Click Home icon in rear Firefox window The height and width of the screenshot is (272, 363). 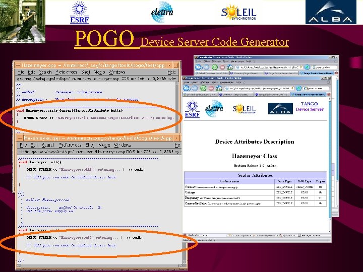tap(230, 67)
